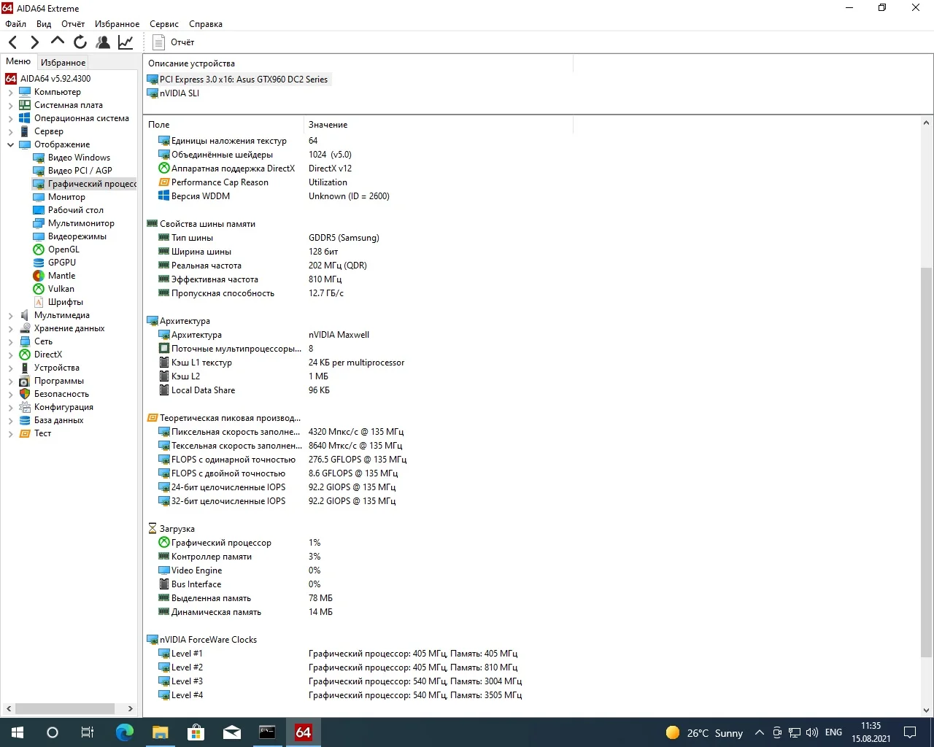
Task: Open the Справка menu
Action: tap(206, 24)
